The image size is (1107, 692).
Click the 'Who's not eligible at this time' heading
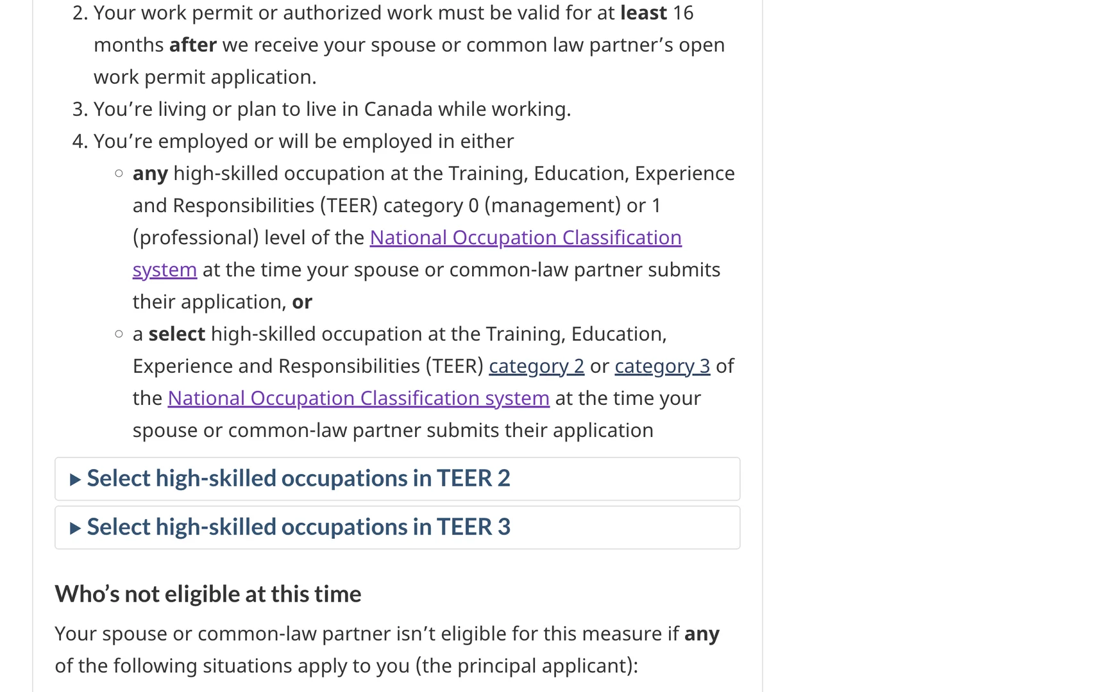click(x=208, y=594)
